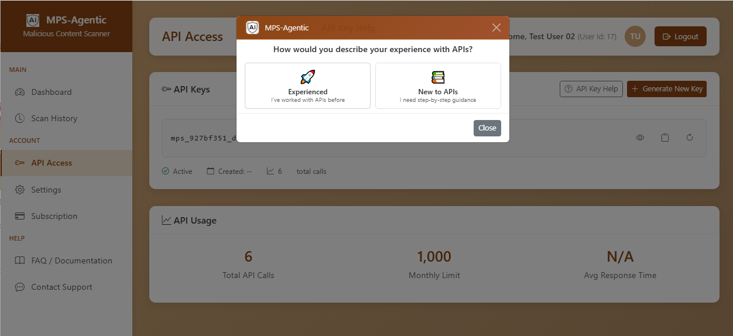Click the 'User Id: 17' text
733x336 pixels.
point(597,37)
